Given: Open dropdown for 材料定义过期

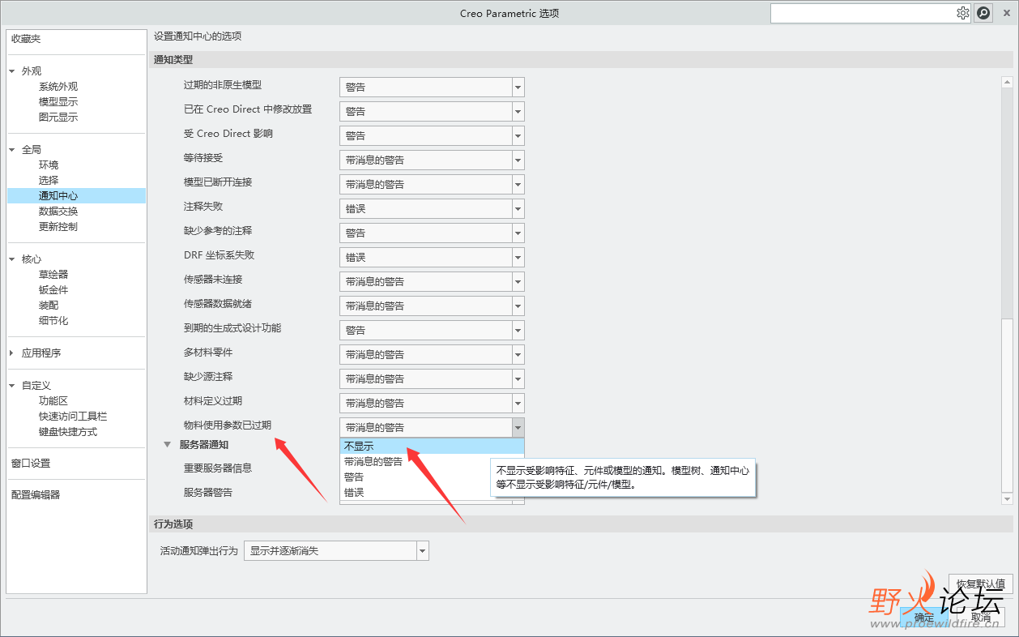Looking at the screenshot, I should click(518, 403).
